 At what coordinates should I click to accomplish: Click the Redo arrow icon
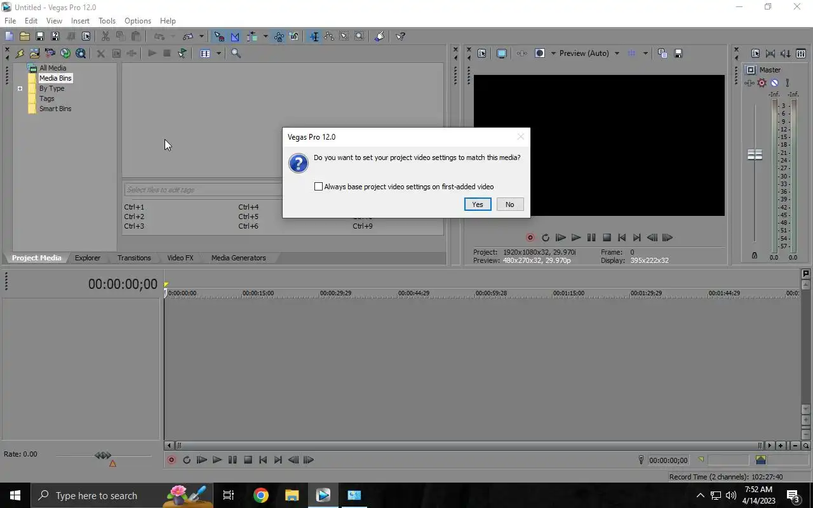point(188,36)
